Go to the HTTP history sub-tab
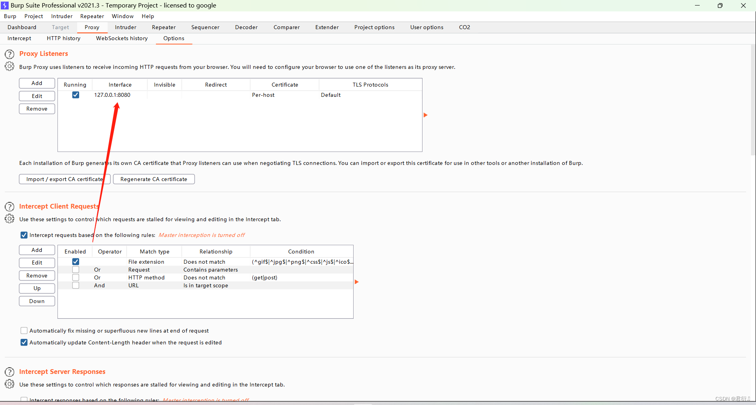 coord(63,38)
